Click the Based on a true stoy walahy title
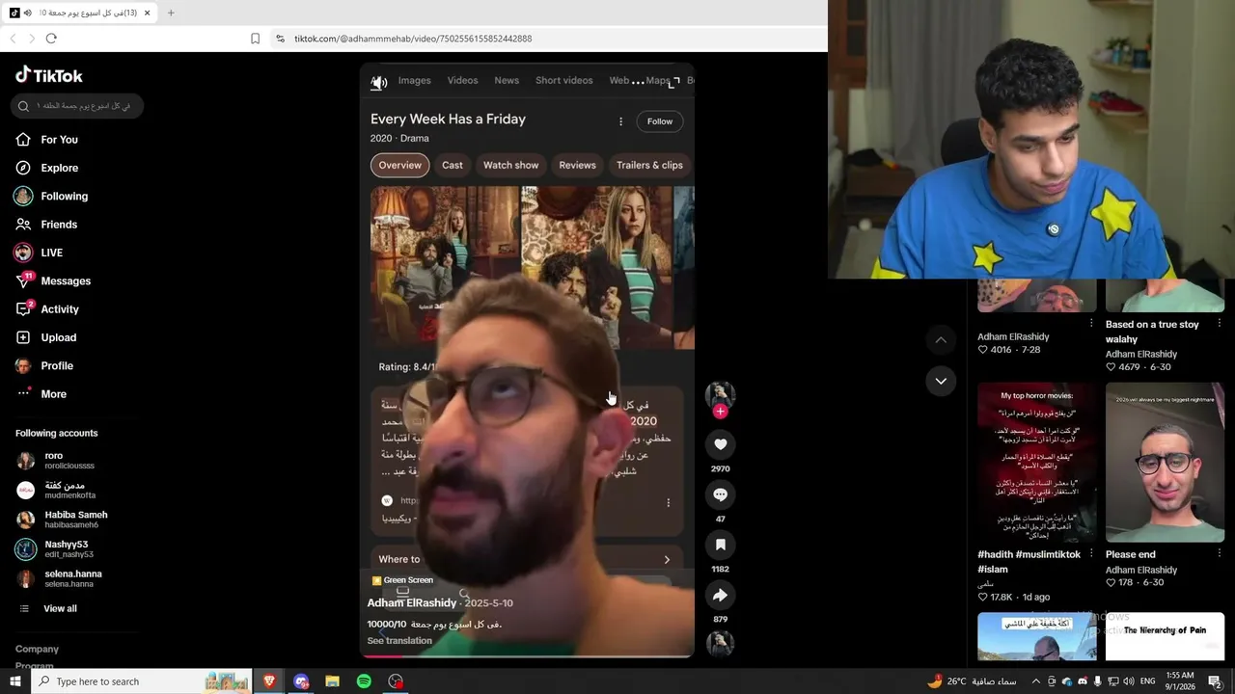 1152,332
